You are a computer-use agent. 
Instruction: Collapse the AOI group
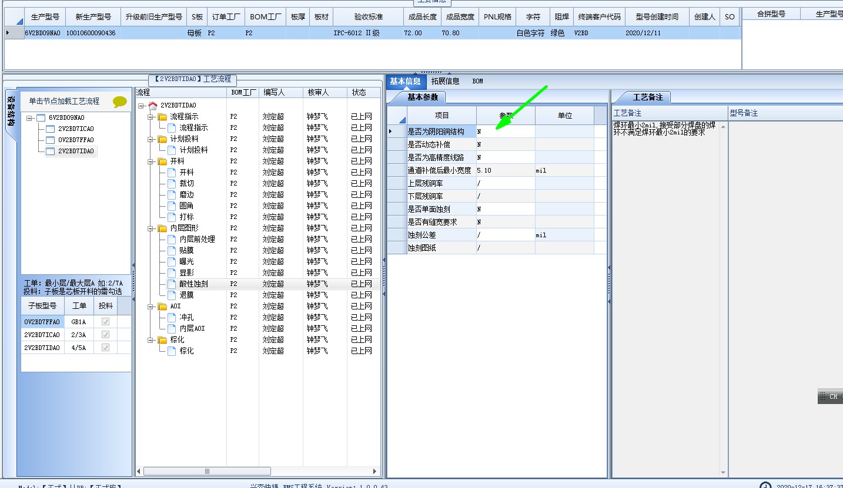click(x=150, y=307)
